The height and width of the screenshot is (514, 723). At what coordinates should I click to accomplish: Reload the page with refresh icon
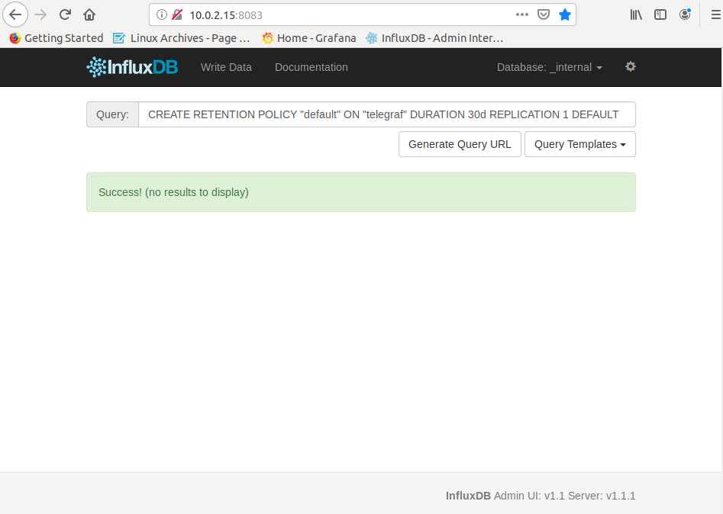coord(65,14)
